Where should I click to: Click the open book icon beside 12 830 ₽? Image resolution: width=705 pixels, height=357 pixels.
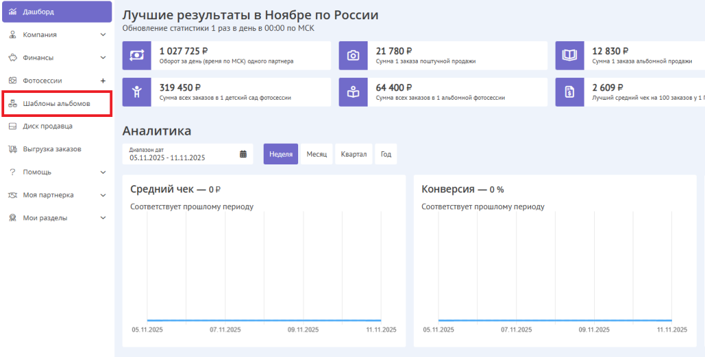pos(569,56)
